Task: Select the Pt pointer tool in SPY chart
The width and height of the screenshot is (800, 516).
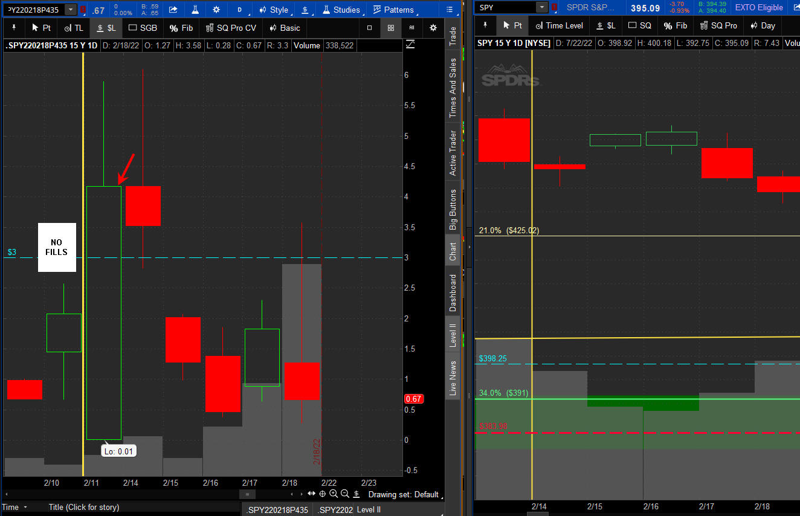Action: click(x=512, y=25)
